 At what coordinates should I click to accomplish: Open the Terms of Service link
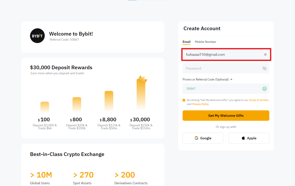coord(259,100)
